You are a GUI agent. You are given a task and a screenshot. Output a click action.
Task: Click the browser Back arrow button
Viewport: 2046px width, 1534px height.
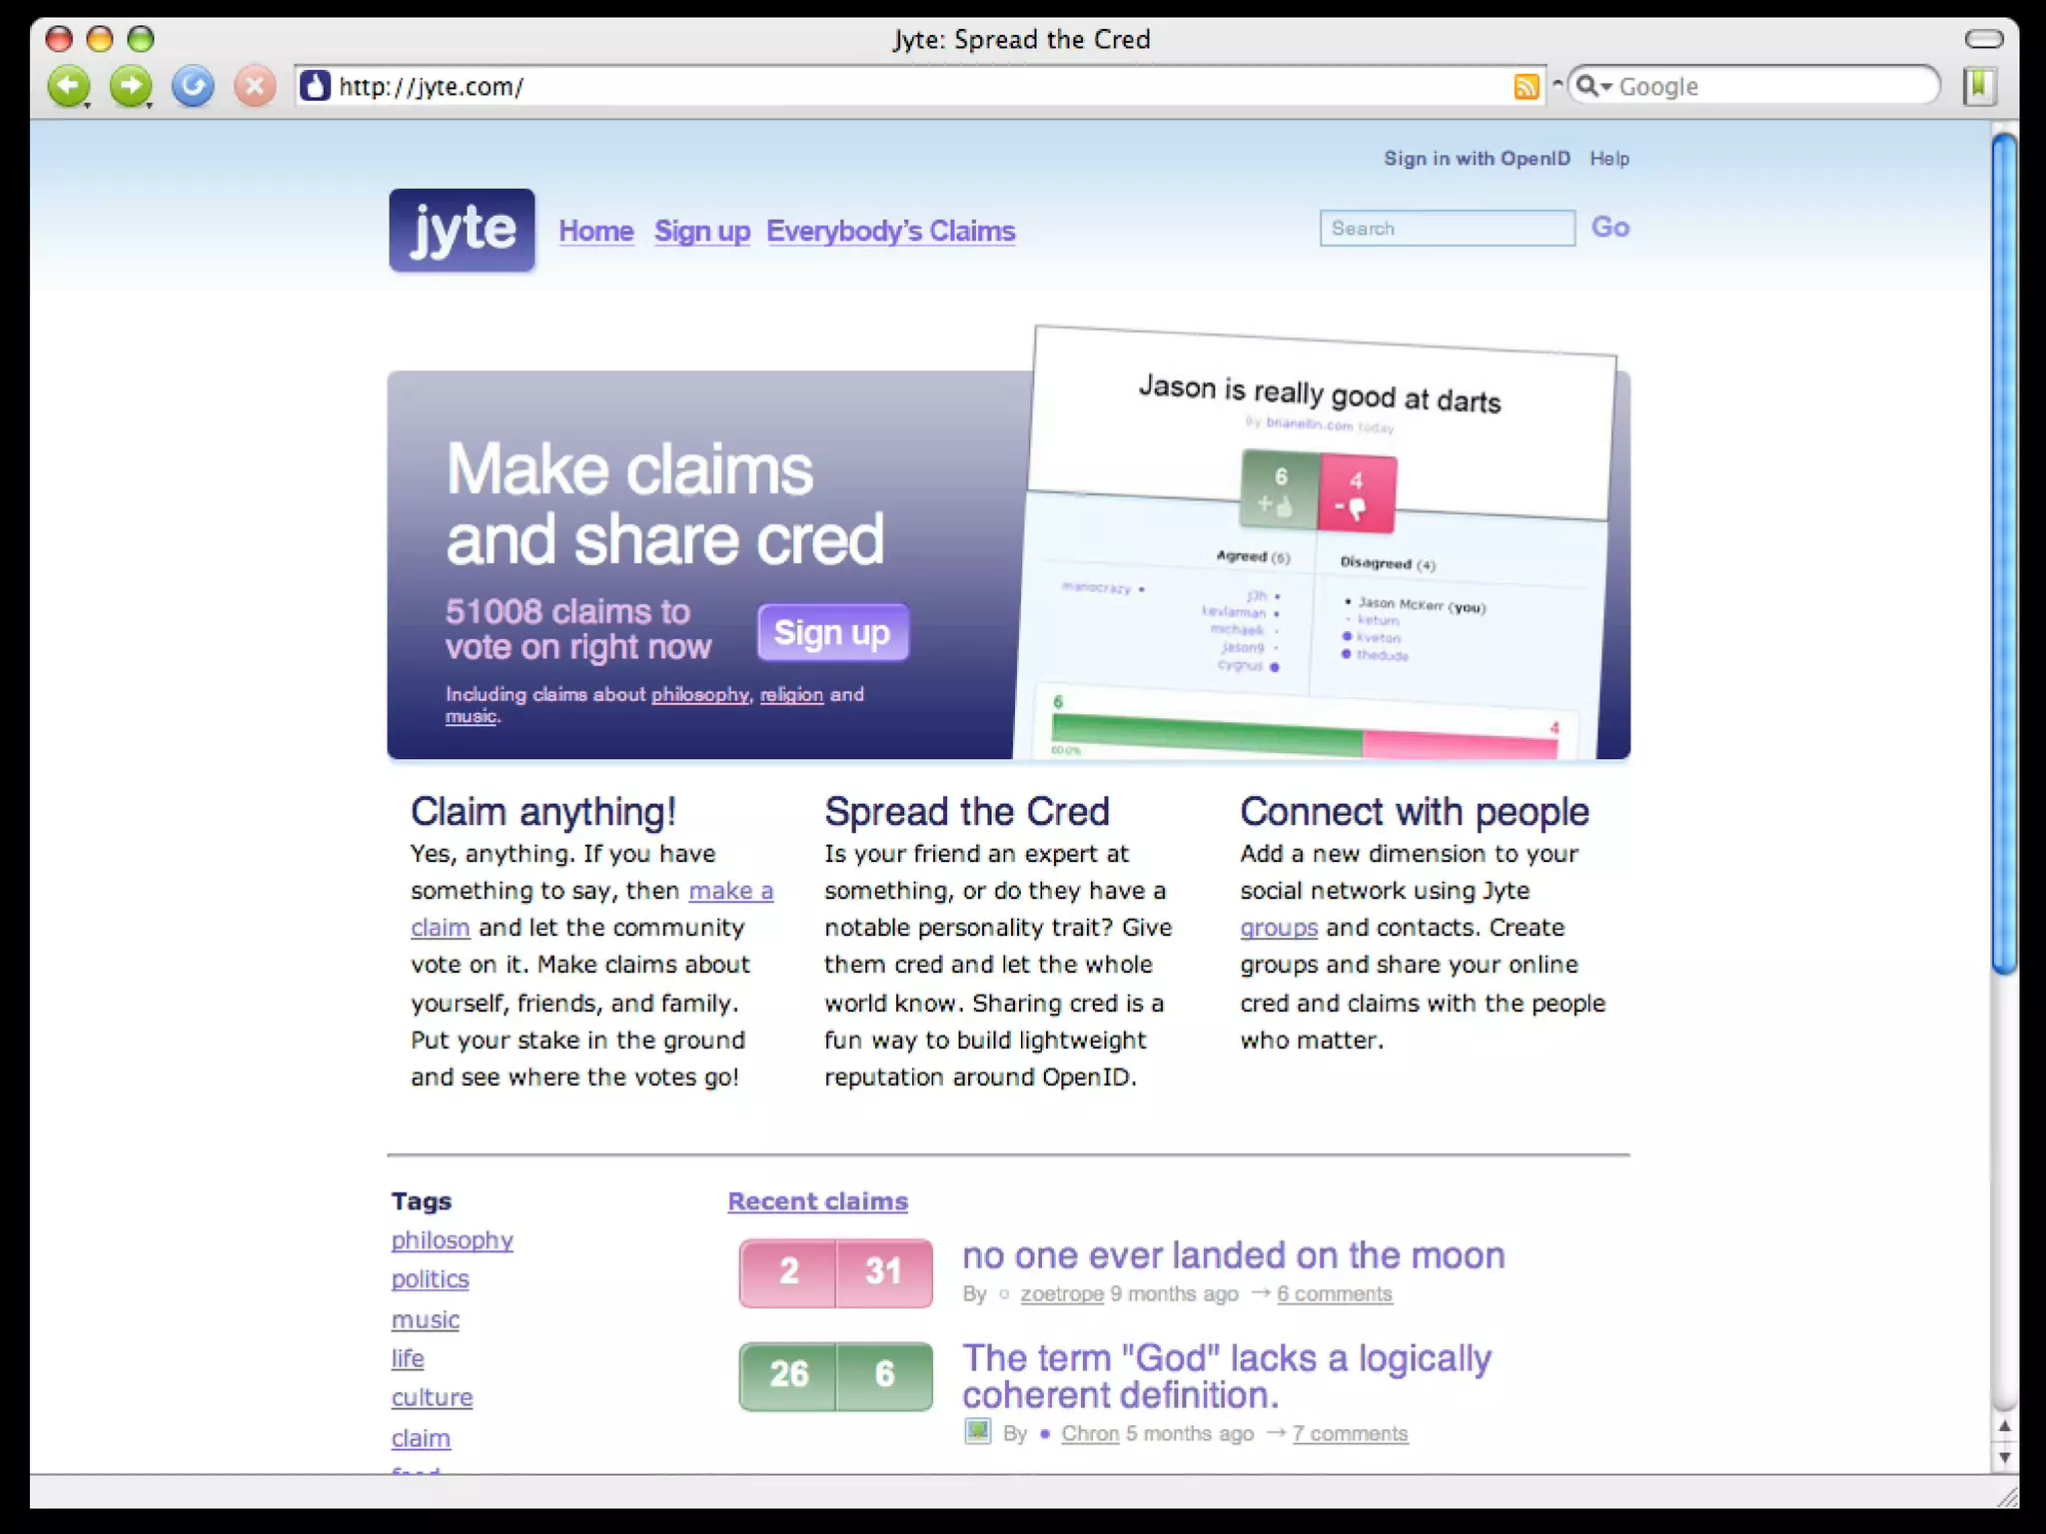coord(68,87)
